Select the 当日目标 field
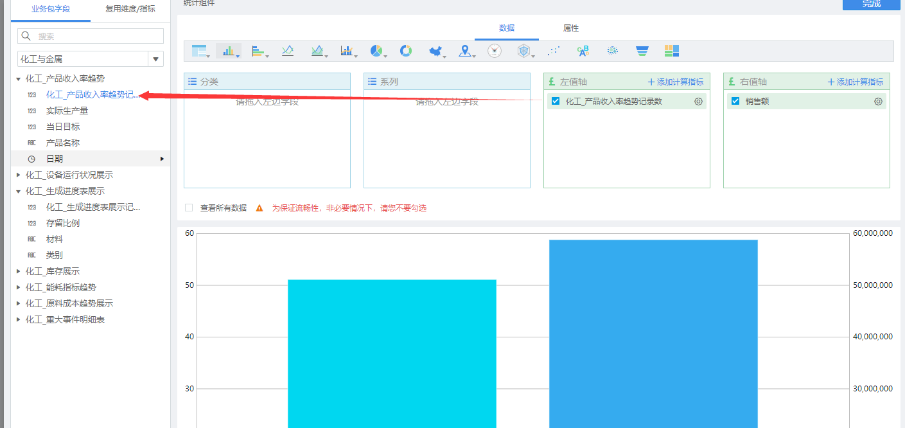The image size is (905, 428). pyautogui.click(x=63, y=127)
